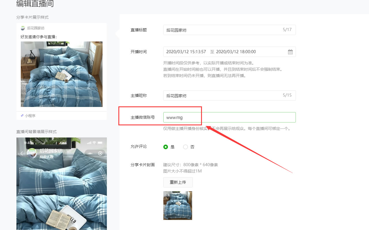Click the end time 2020/03/12 18:00:00
This screenshot has width=369, height=230.
(236, 52)
